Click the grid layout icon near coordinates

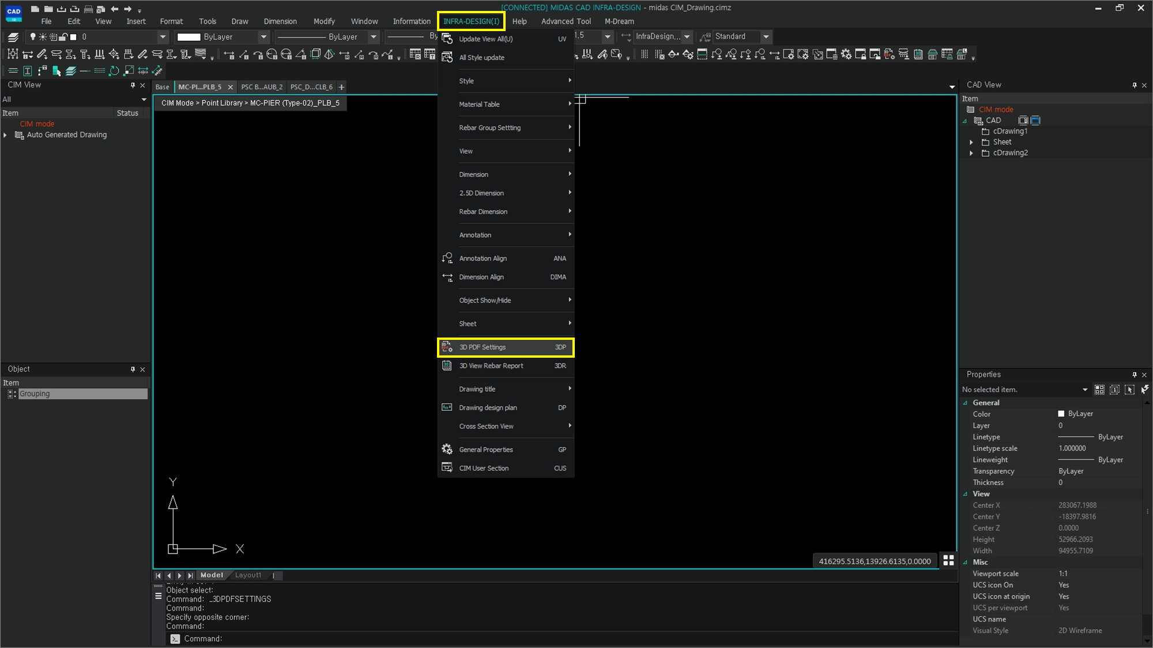tap(948, 560)
